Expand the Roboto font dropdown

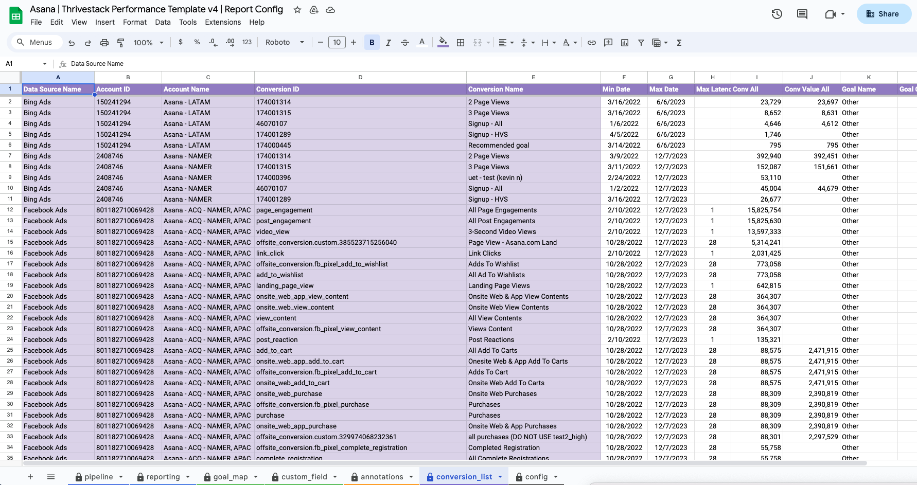(285, 43)
